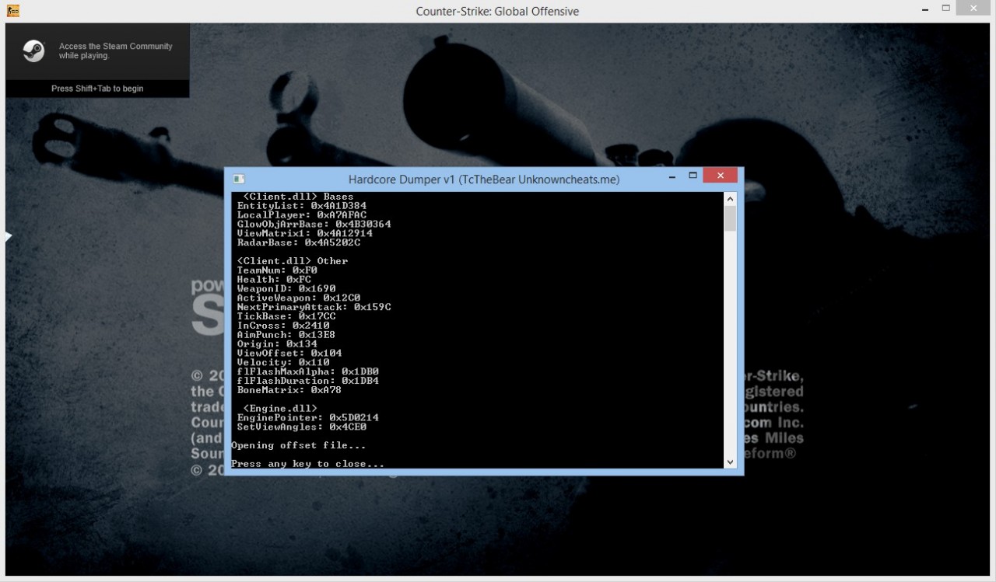Click the Counter-Strike: Global Offensive title bar text
Image resolution: width=996 pixels, height=582 pixels.
coord(497,11)
